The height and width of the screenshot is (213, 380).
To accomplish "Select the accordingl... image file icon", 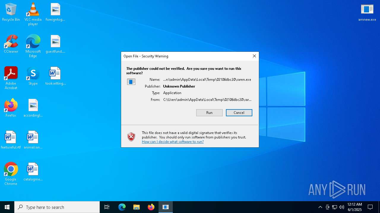I will pyautogui.click(x=33, y=108).
